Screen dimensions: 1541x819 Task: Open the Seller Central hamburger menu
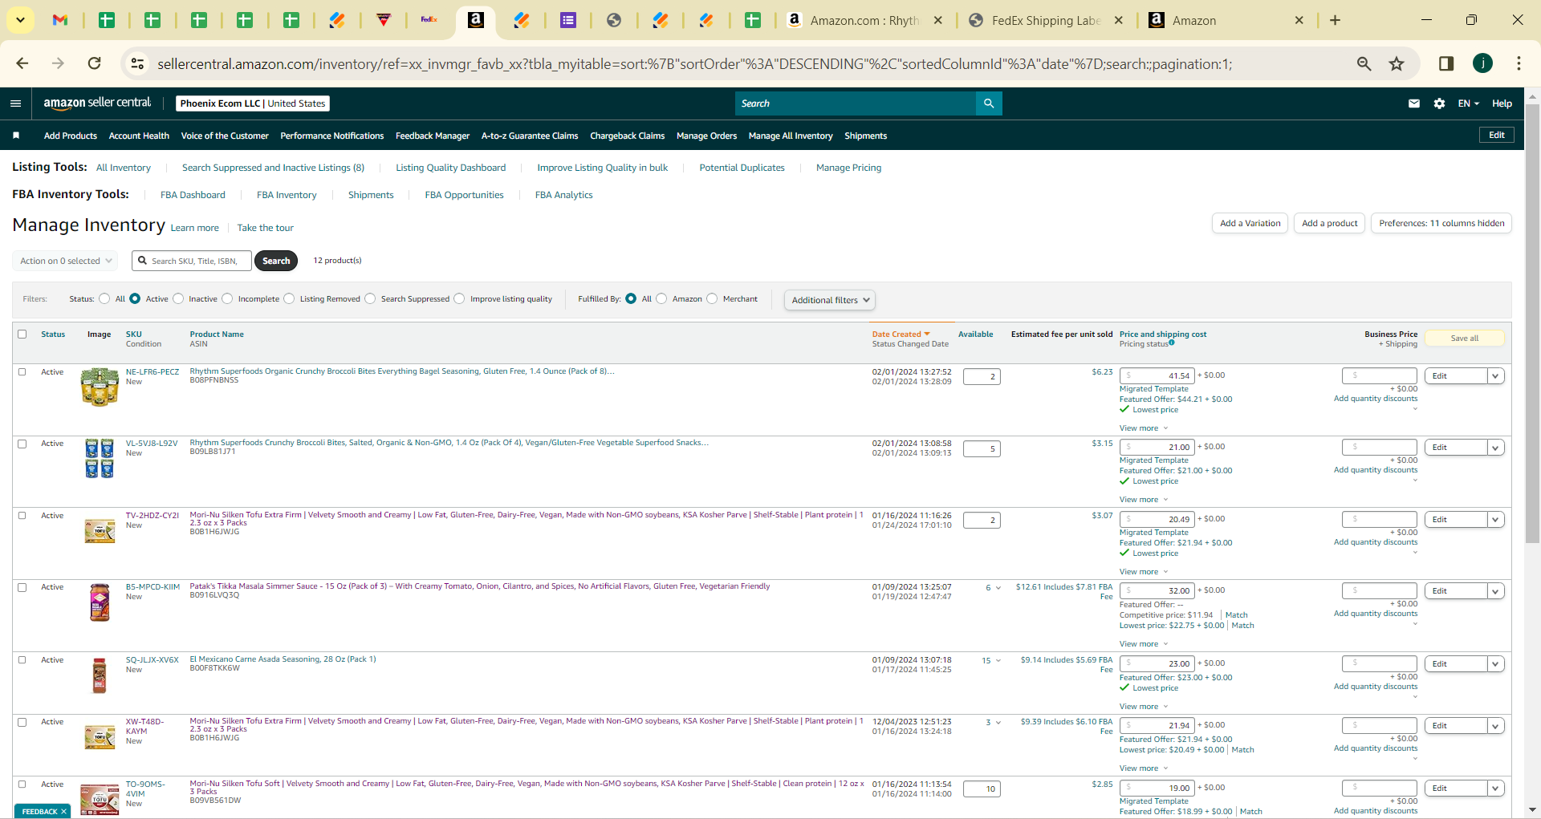(15, 103)
